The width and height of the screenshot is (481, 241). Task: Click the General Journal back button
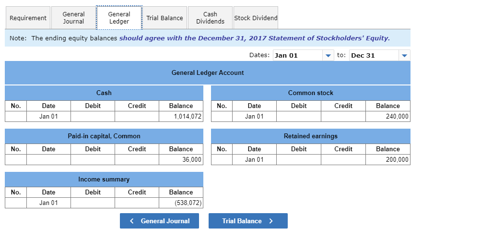tap(159, 221)
